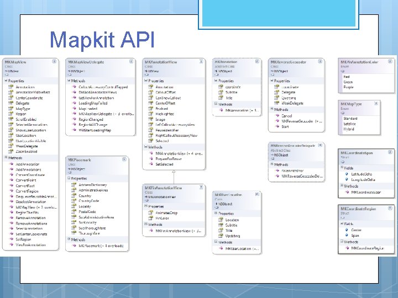Collapse the MKPlacemark class box chevron
Viewport: 398px width, 298px height.
click(124, 159)
